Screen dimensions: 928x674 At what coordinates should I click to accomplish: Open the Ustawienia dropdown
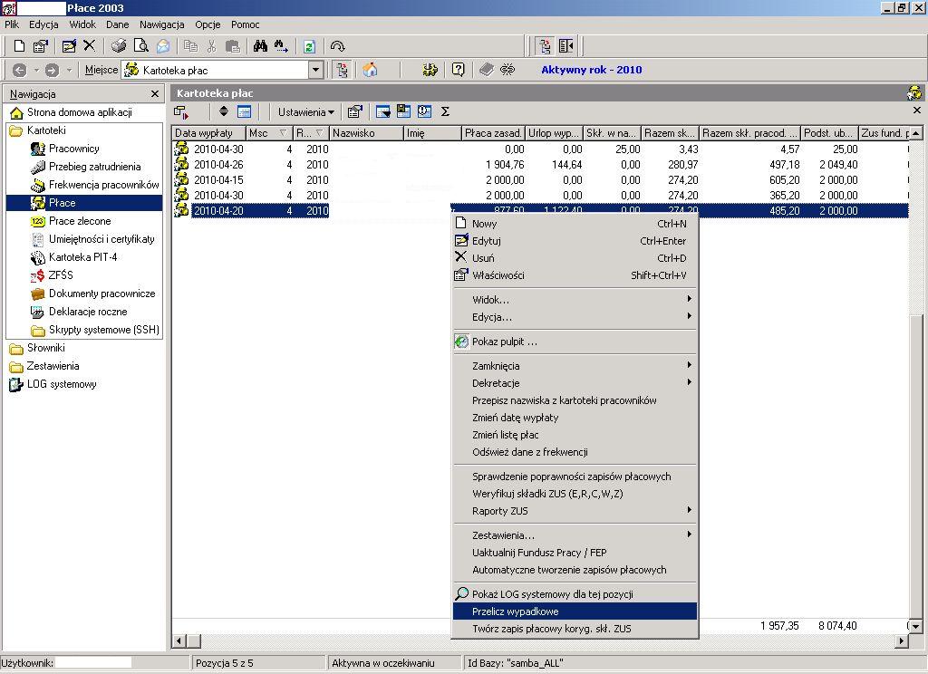coord(306,111)
